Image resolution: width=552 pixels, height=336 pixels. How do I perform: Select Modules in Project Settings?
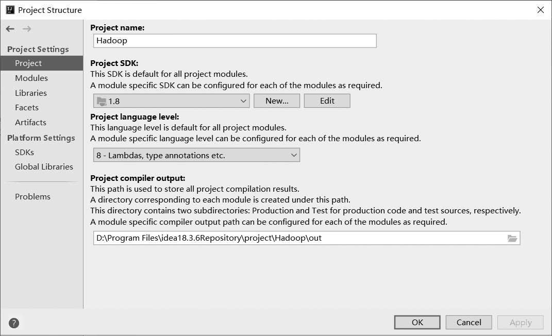click(31, 78)
